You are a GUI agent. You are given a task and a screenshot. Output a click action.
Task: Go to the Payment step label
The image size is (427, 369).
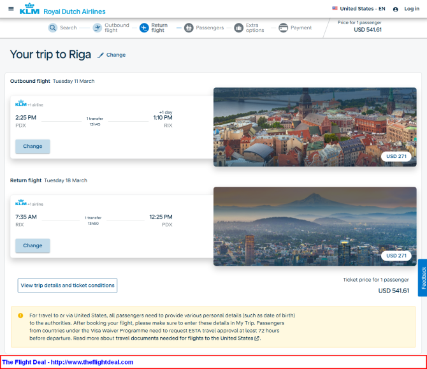(301, 27)
